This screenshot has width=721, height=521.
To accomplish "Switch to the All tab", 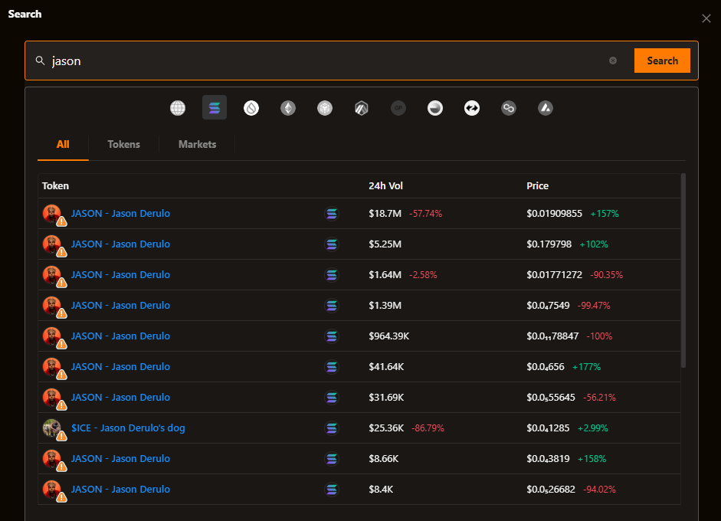I will (x=63, y=144).
